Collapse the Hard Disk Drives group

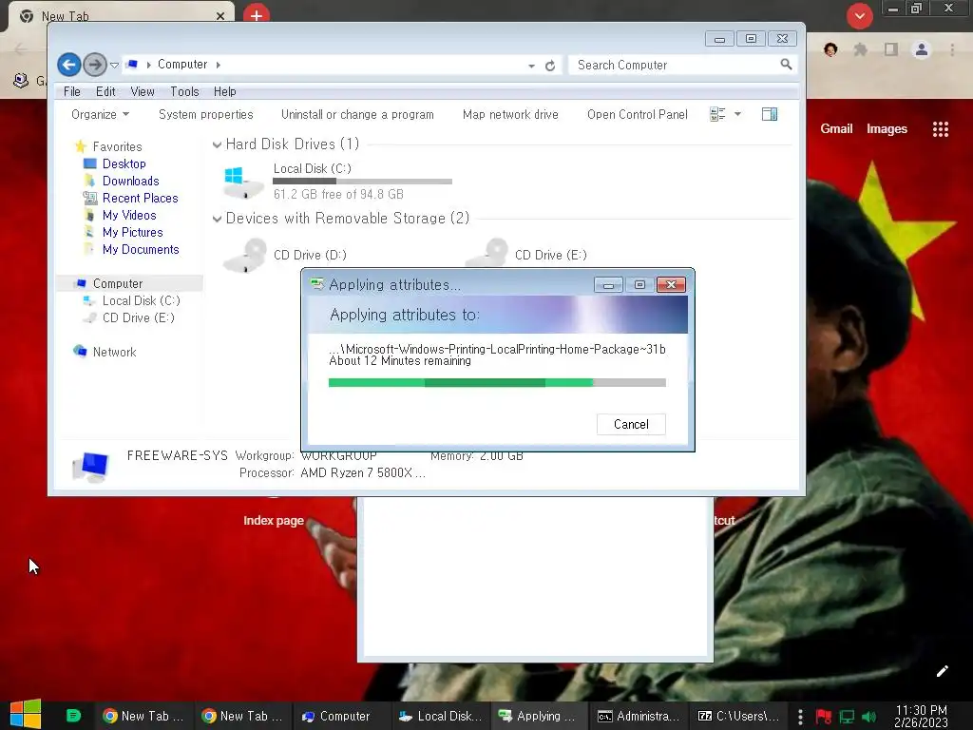point(217,144)
